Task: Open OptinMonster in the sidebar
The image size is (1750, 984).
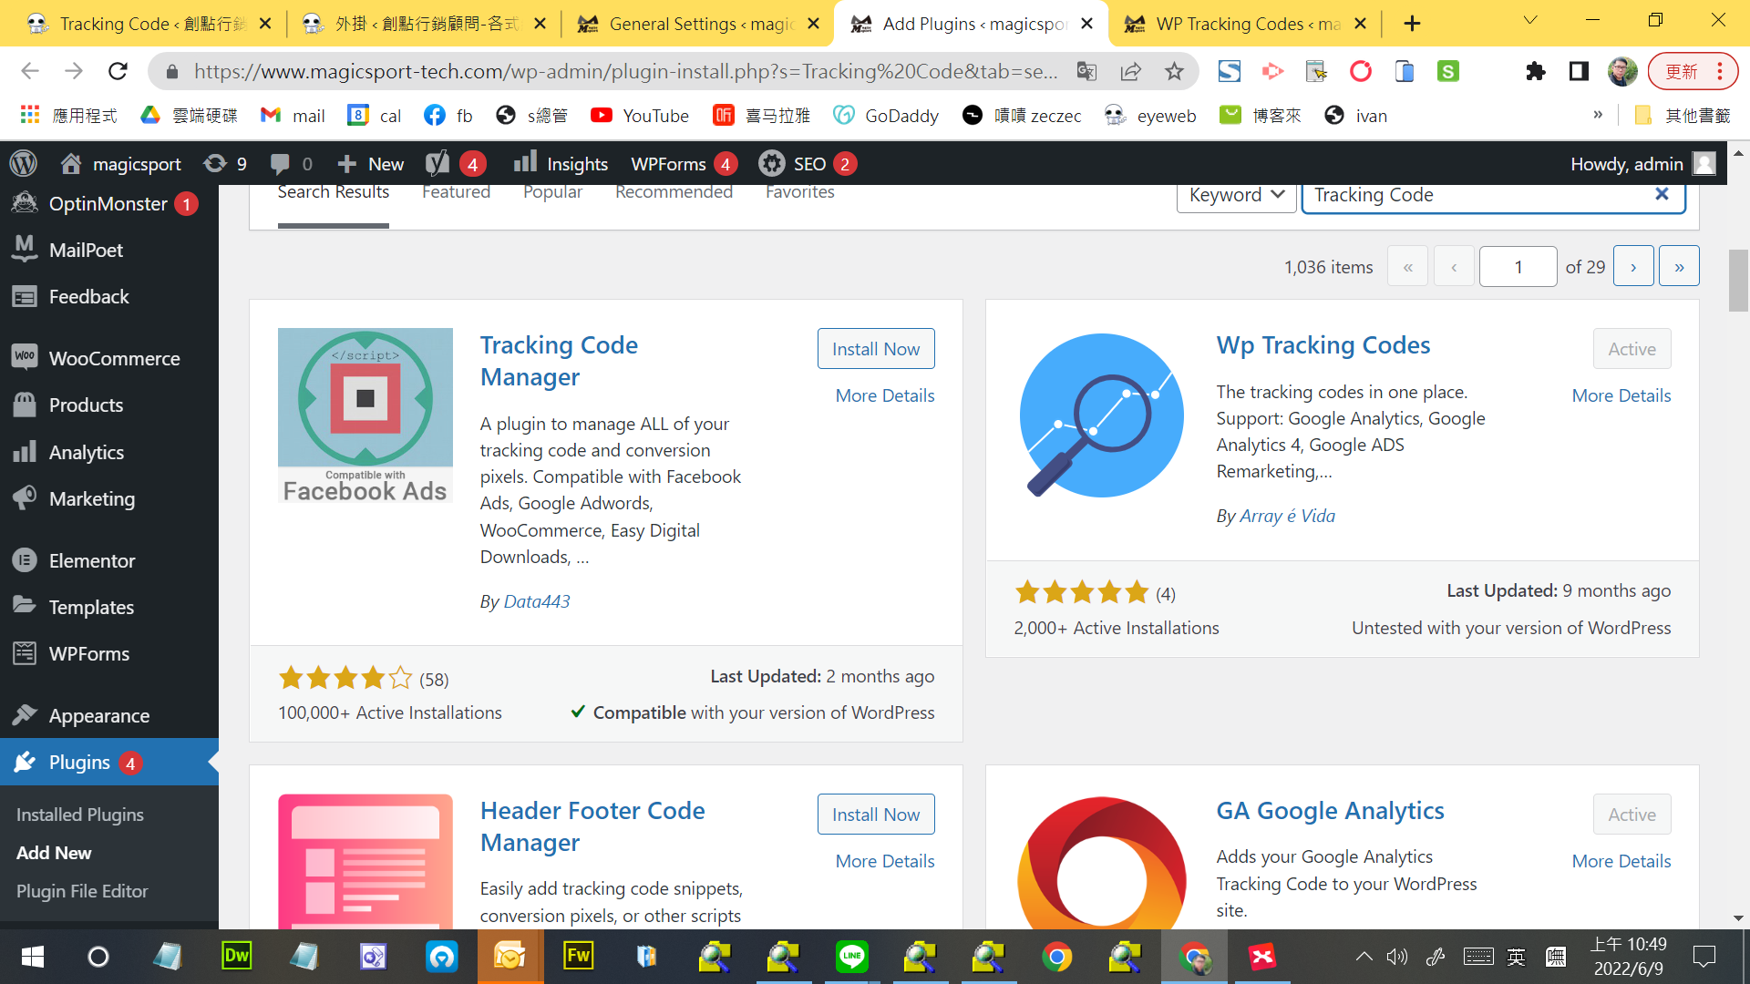Action: click(109, 203)
